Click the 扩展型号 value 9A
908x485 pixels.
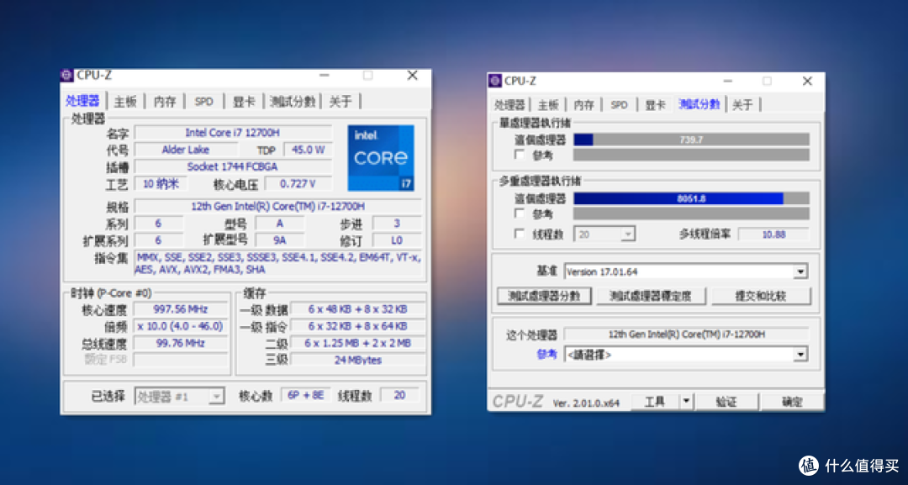pos(280,240)
